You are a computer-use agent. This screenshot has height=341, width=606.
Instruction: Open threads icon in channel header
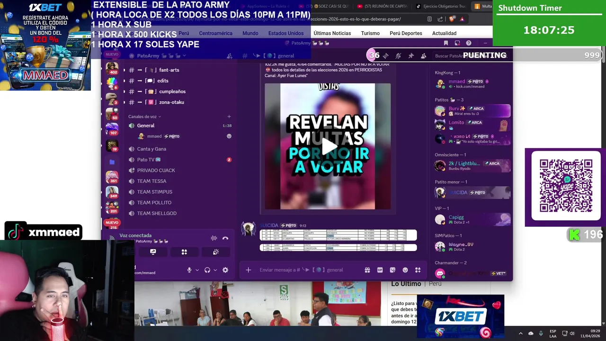(x=386, y=56)
